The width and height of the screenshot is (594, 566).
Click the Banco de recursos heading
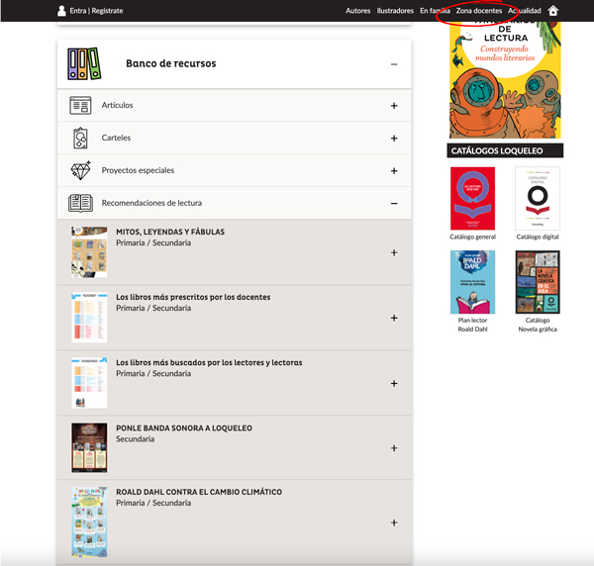click(171, 63)
